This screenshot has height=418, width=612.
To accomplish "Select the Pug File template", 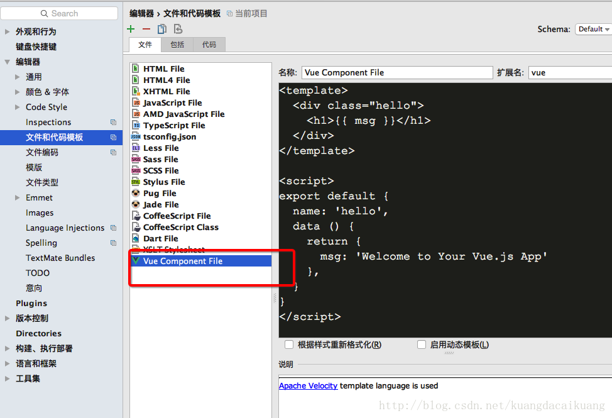I will click(200, 193).
